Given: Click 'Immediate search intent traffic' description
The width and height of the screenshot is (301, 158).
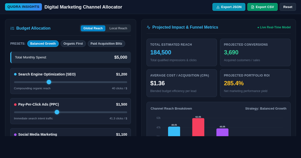Looking at the screenshot, I should (x=33, y=118).
